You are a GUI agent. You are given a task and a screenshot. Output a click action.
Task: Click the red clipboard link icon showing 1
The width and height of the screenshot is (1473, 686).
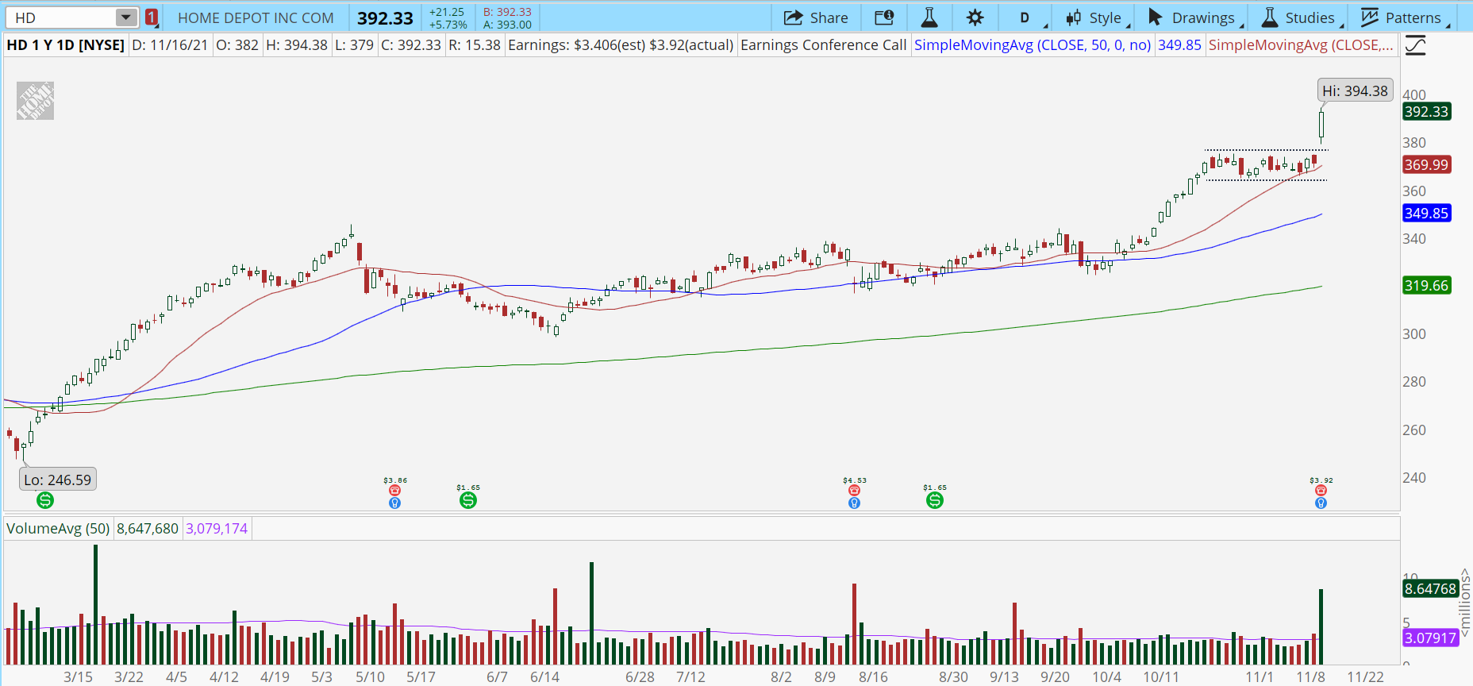[152, 17]
